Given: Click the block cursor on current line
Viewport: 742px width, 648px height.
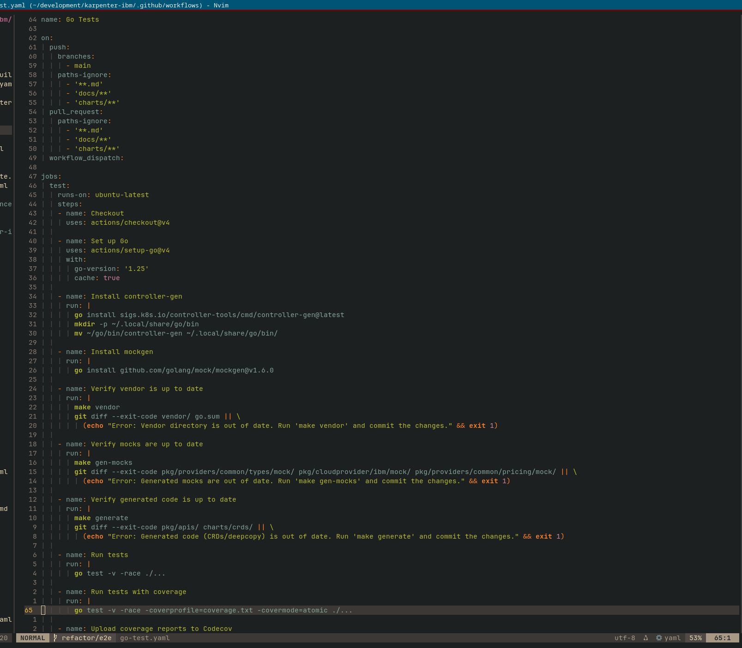Looking at the screenshot, I should [43, 610].
